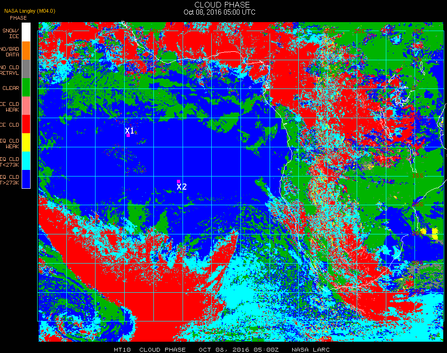Click the X2 label on the map

(182, 187)
